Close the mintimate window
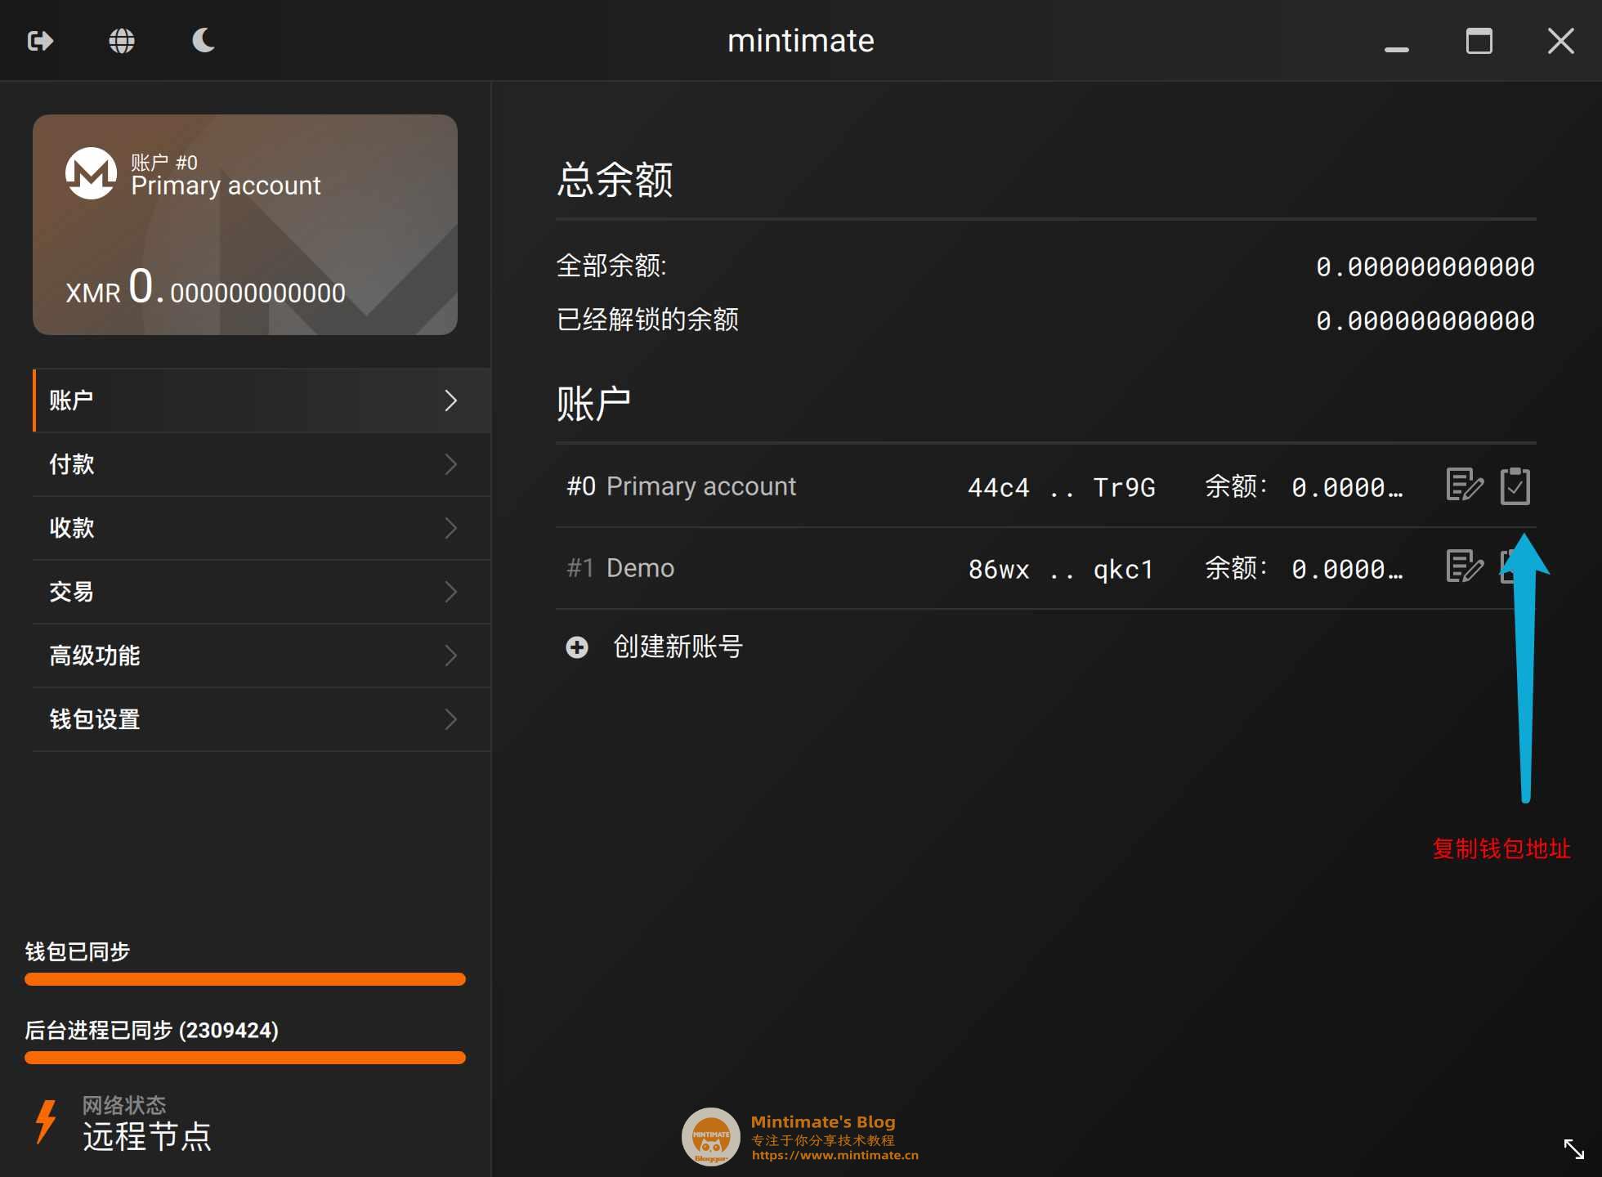Image resolution: width=1602 pixels, height=1177 pixels. click(1561, 41)
